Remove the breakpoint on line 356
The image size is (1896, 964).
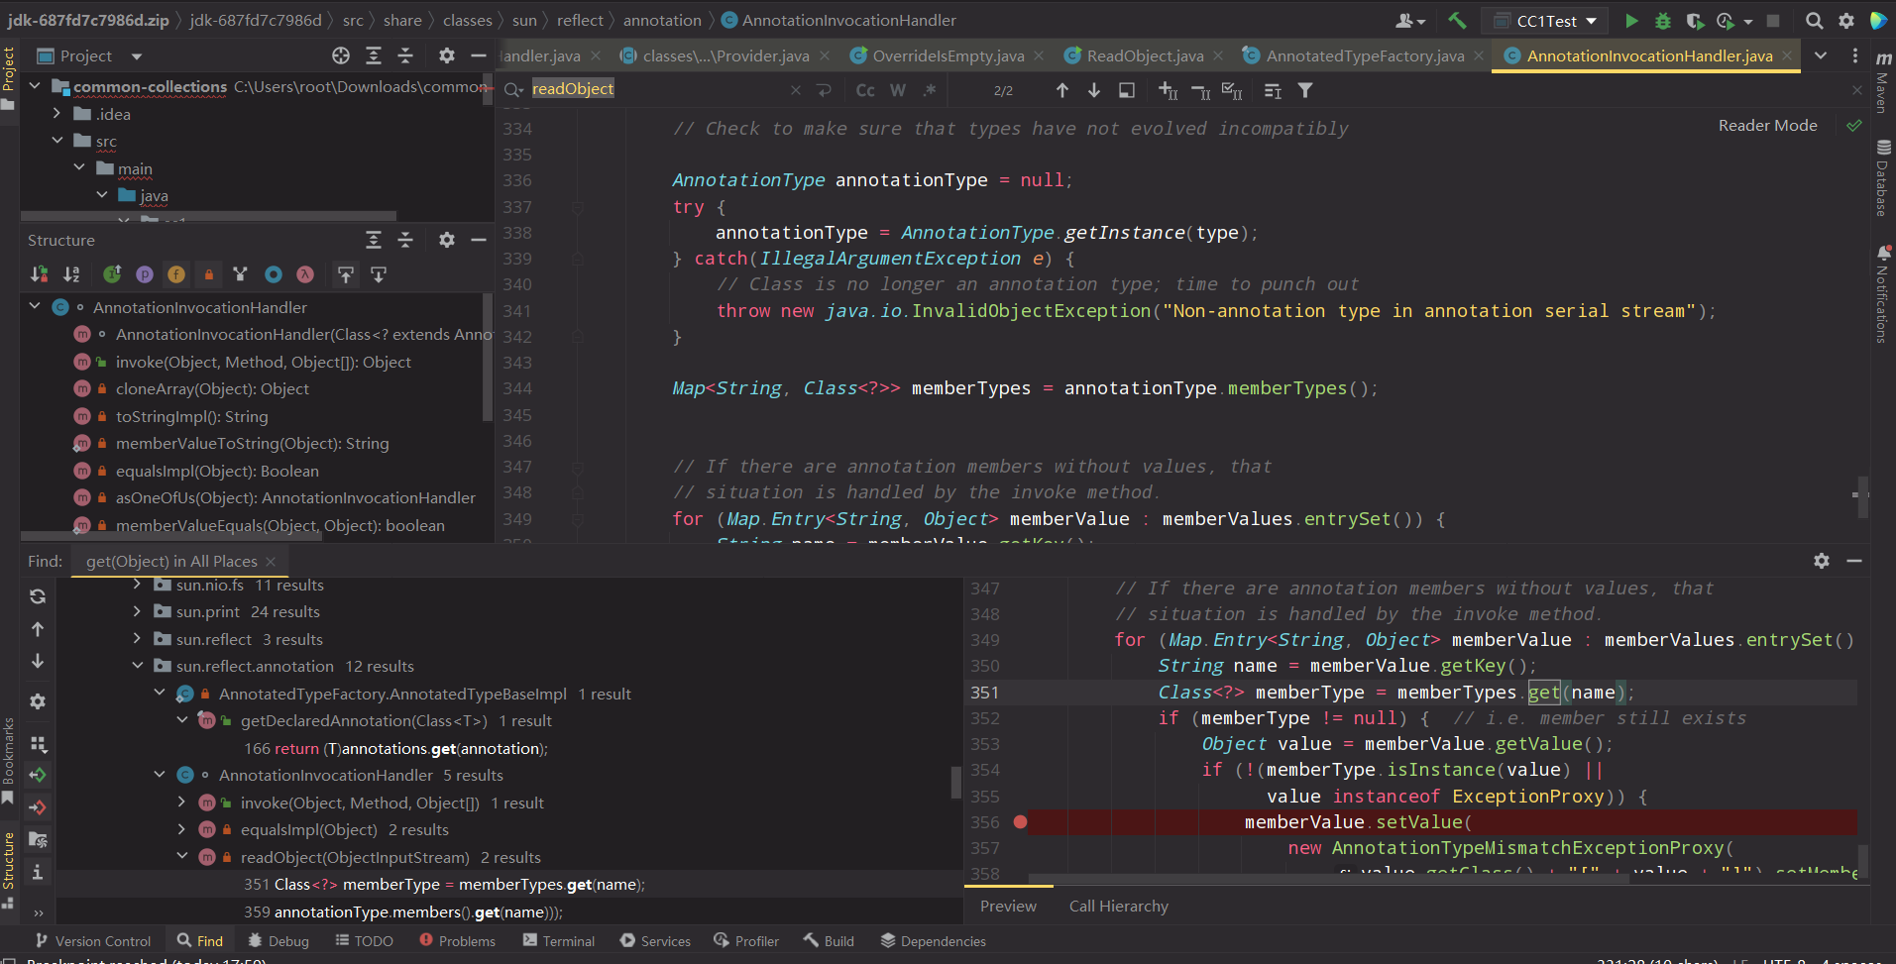pos(1020,822)
